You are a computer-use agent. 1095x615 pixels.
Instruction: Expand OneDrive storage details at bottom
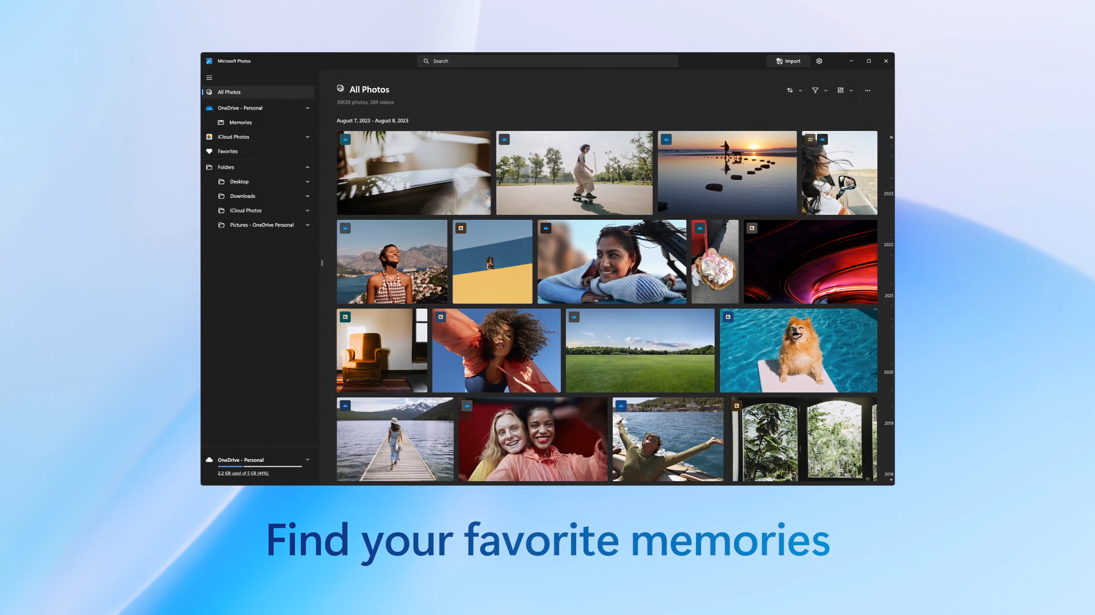307,460
